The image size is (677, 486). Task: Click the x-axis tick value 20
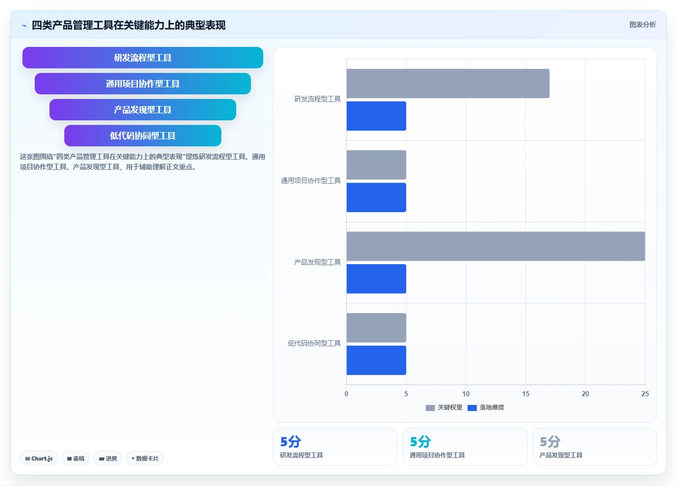pyautogui.click(x=585, y=394)
